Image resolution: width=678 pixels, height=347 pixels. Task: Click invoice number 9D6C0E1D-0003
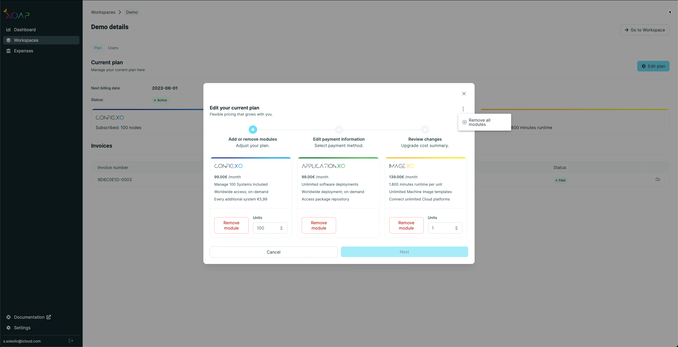coord(115,180)
